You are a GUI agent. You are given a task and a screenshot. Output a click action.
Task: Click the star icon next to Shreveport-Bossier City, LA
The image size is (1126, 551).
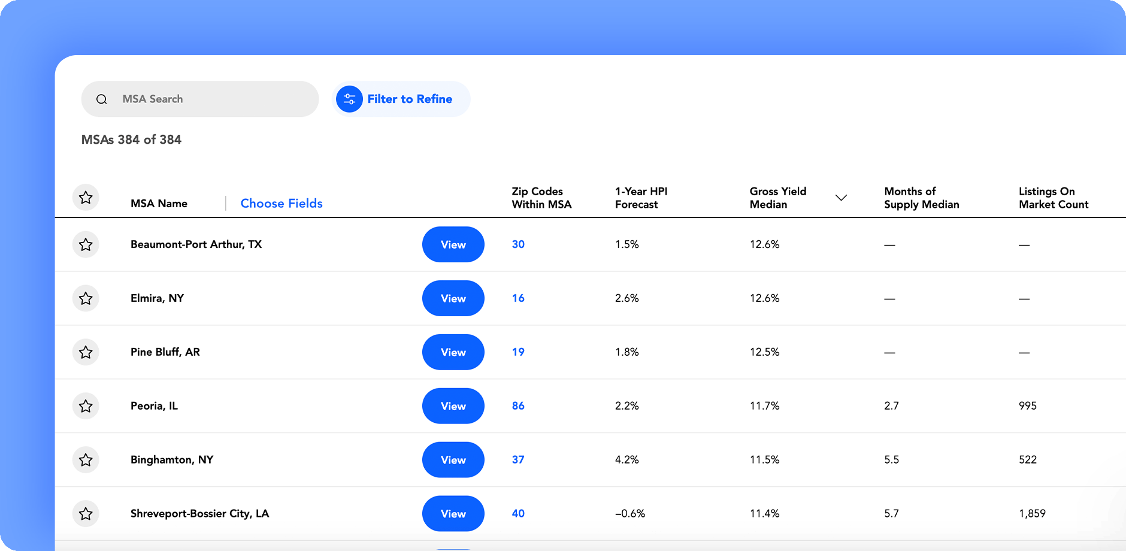(x=86, y=513)
